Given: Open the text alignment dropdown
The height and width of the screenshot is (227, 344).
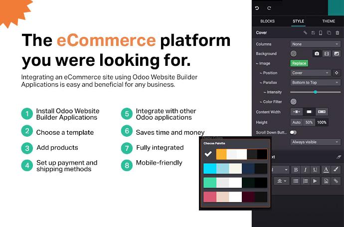Looking at the screenshot, I should click(282, 181).
